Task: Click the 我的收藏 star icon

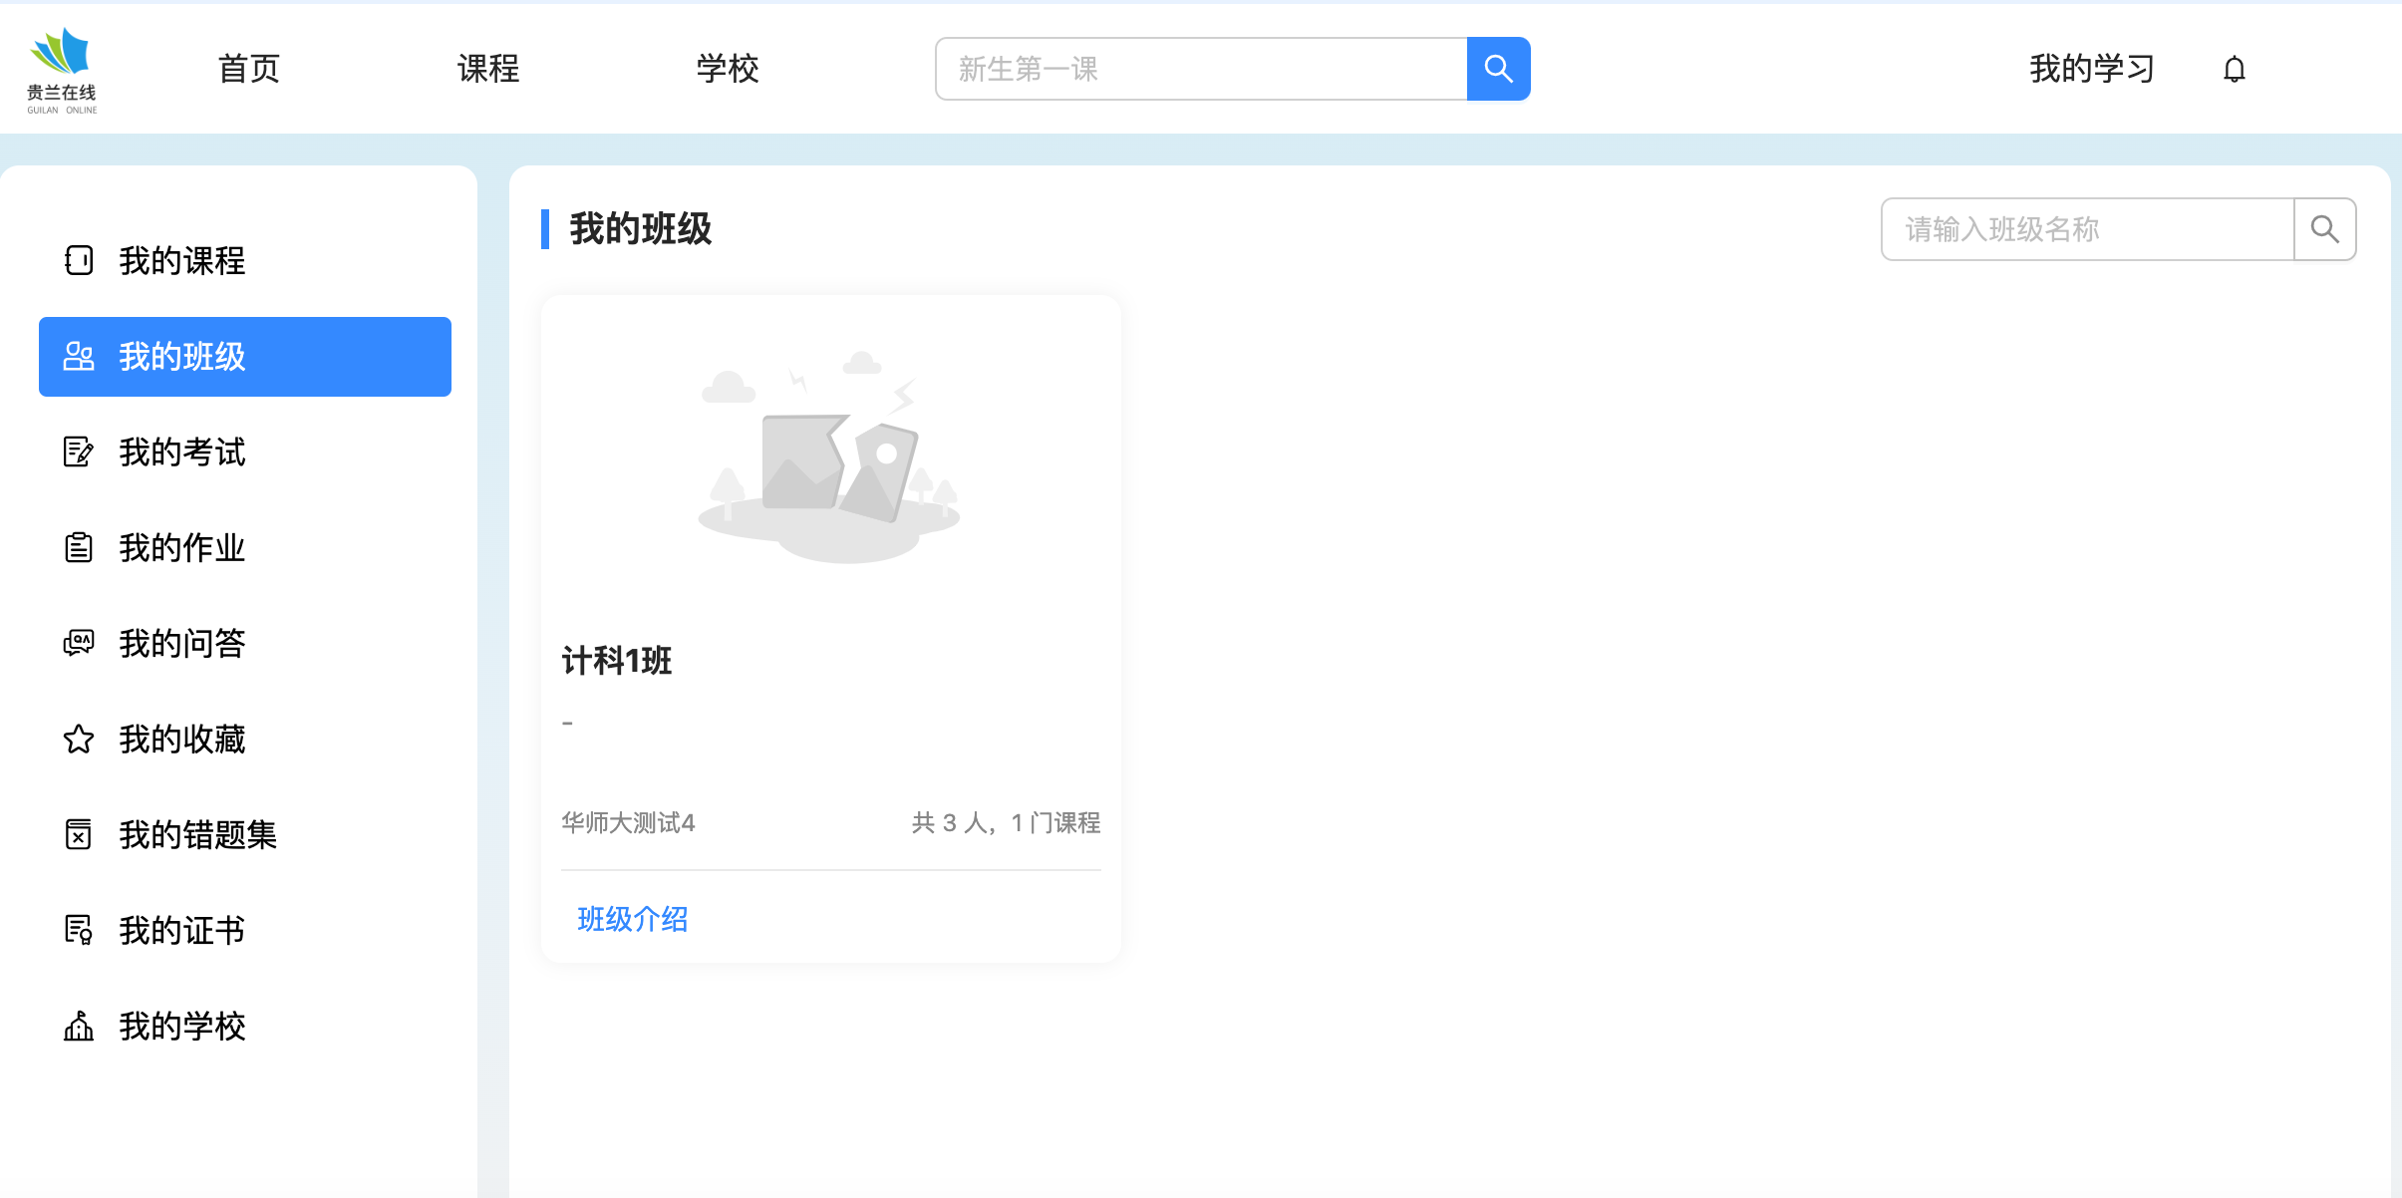Action: tap(79, 739)
